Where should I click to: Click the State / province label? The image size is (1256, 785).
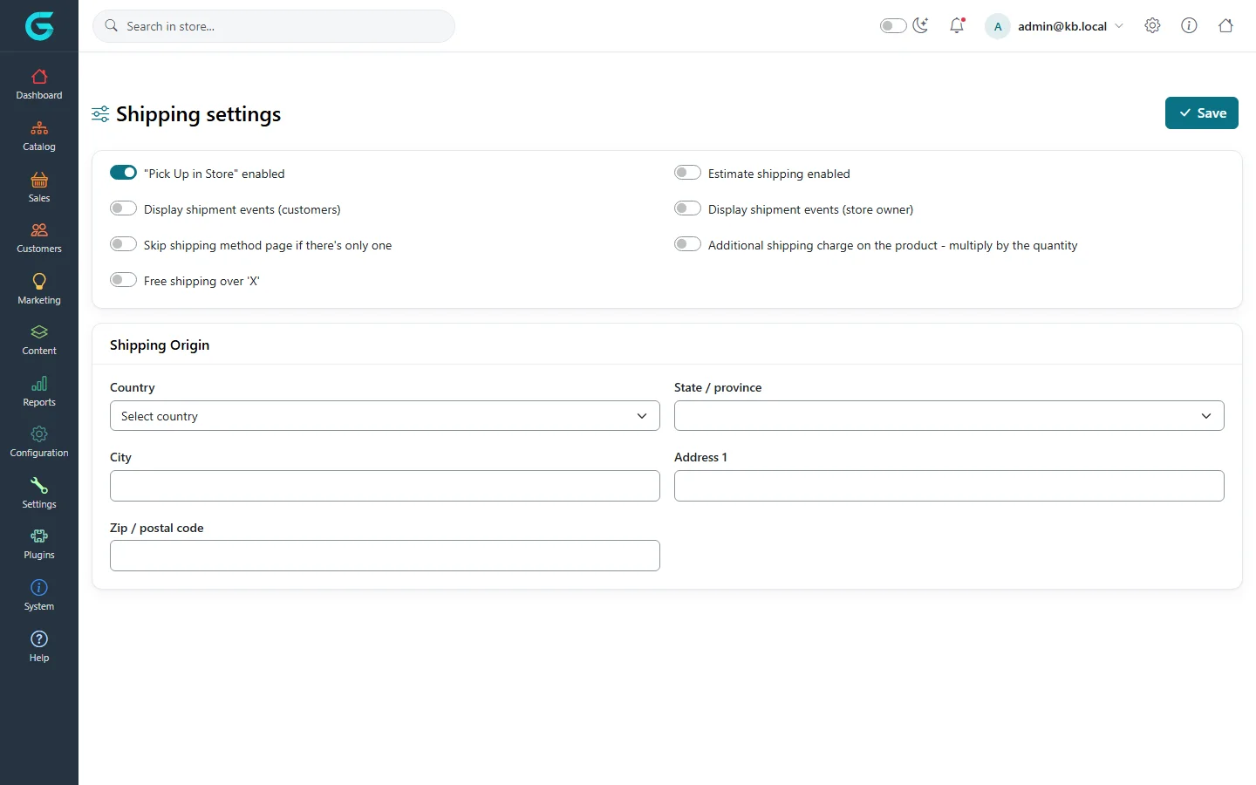click(x=718, y=387)
